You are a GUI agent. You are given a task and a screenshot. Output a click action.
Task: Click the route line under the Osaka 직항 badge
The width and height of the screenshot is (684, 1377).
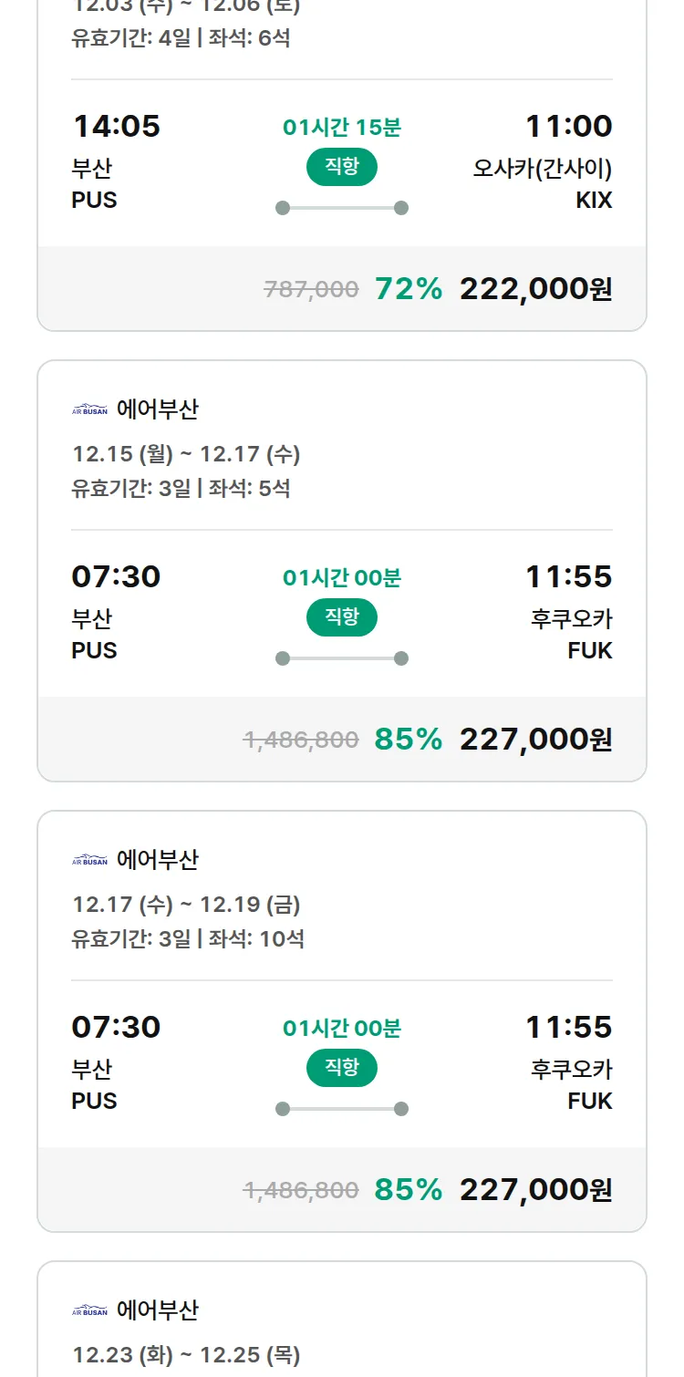[x=342, y=208]
